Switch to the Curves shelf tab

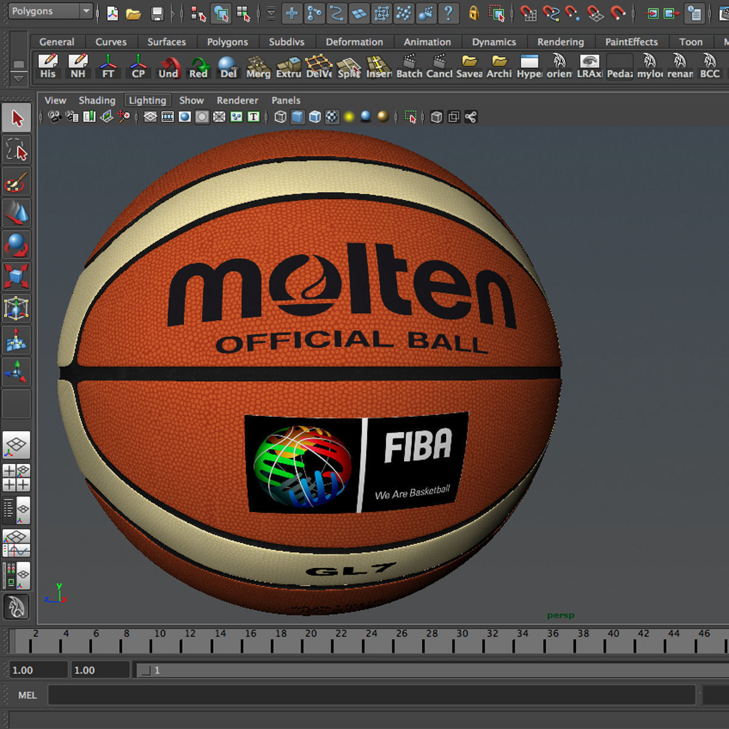111,42
